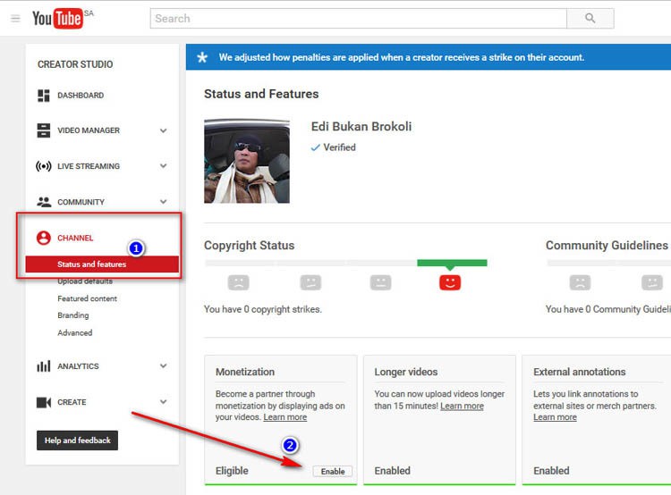671x495 pixels.
Task: Click the Dashboard grid icon
Action: pos(44,96)
